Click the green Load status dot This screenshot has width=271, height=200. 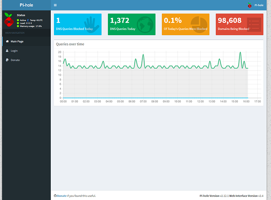click(18, 23)
